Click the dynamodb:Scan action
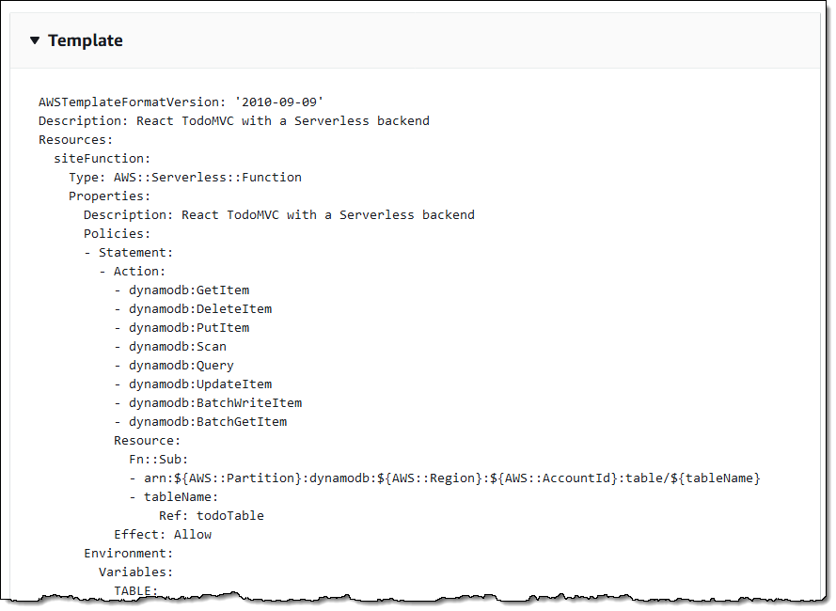Screen dimensions: 836x611 pyautogui.click(x=177, y=346)
